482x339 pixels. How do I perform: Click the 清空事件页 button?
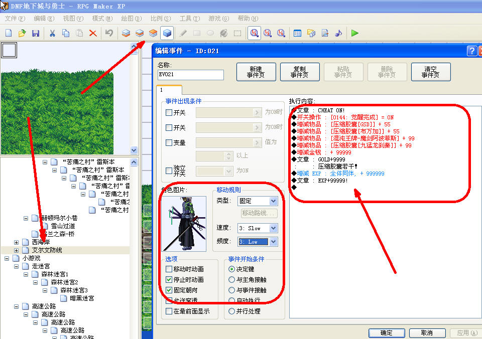[431, 72]
